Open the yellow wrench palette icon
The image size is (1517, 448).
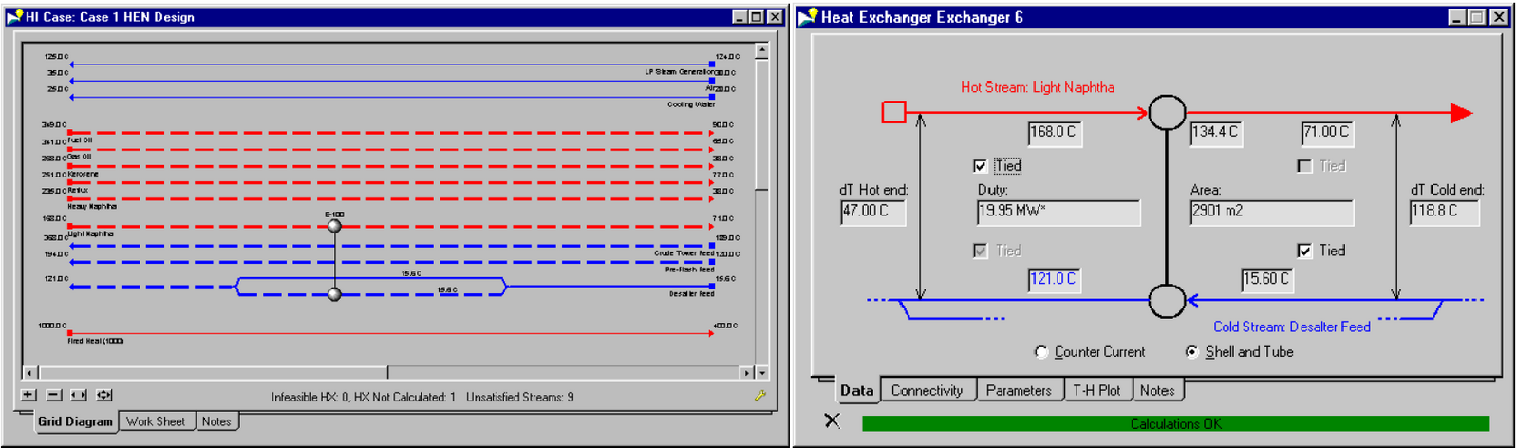pyautogui.click(x=759, y=396)
